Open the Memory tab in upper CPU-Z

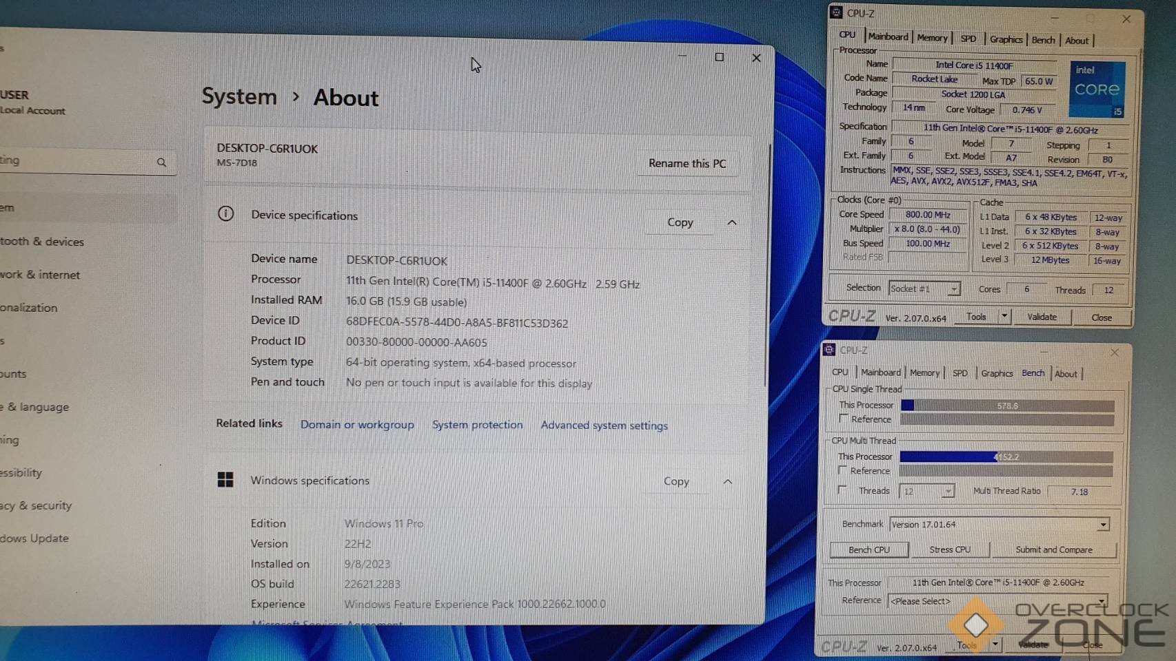click(932, 38)
